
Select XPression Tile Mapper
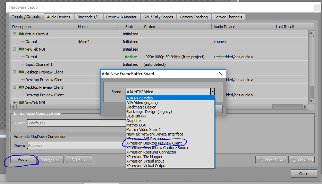point(170,157)
